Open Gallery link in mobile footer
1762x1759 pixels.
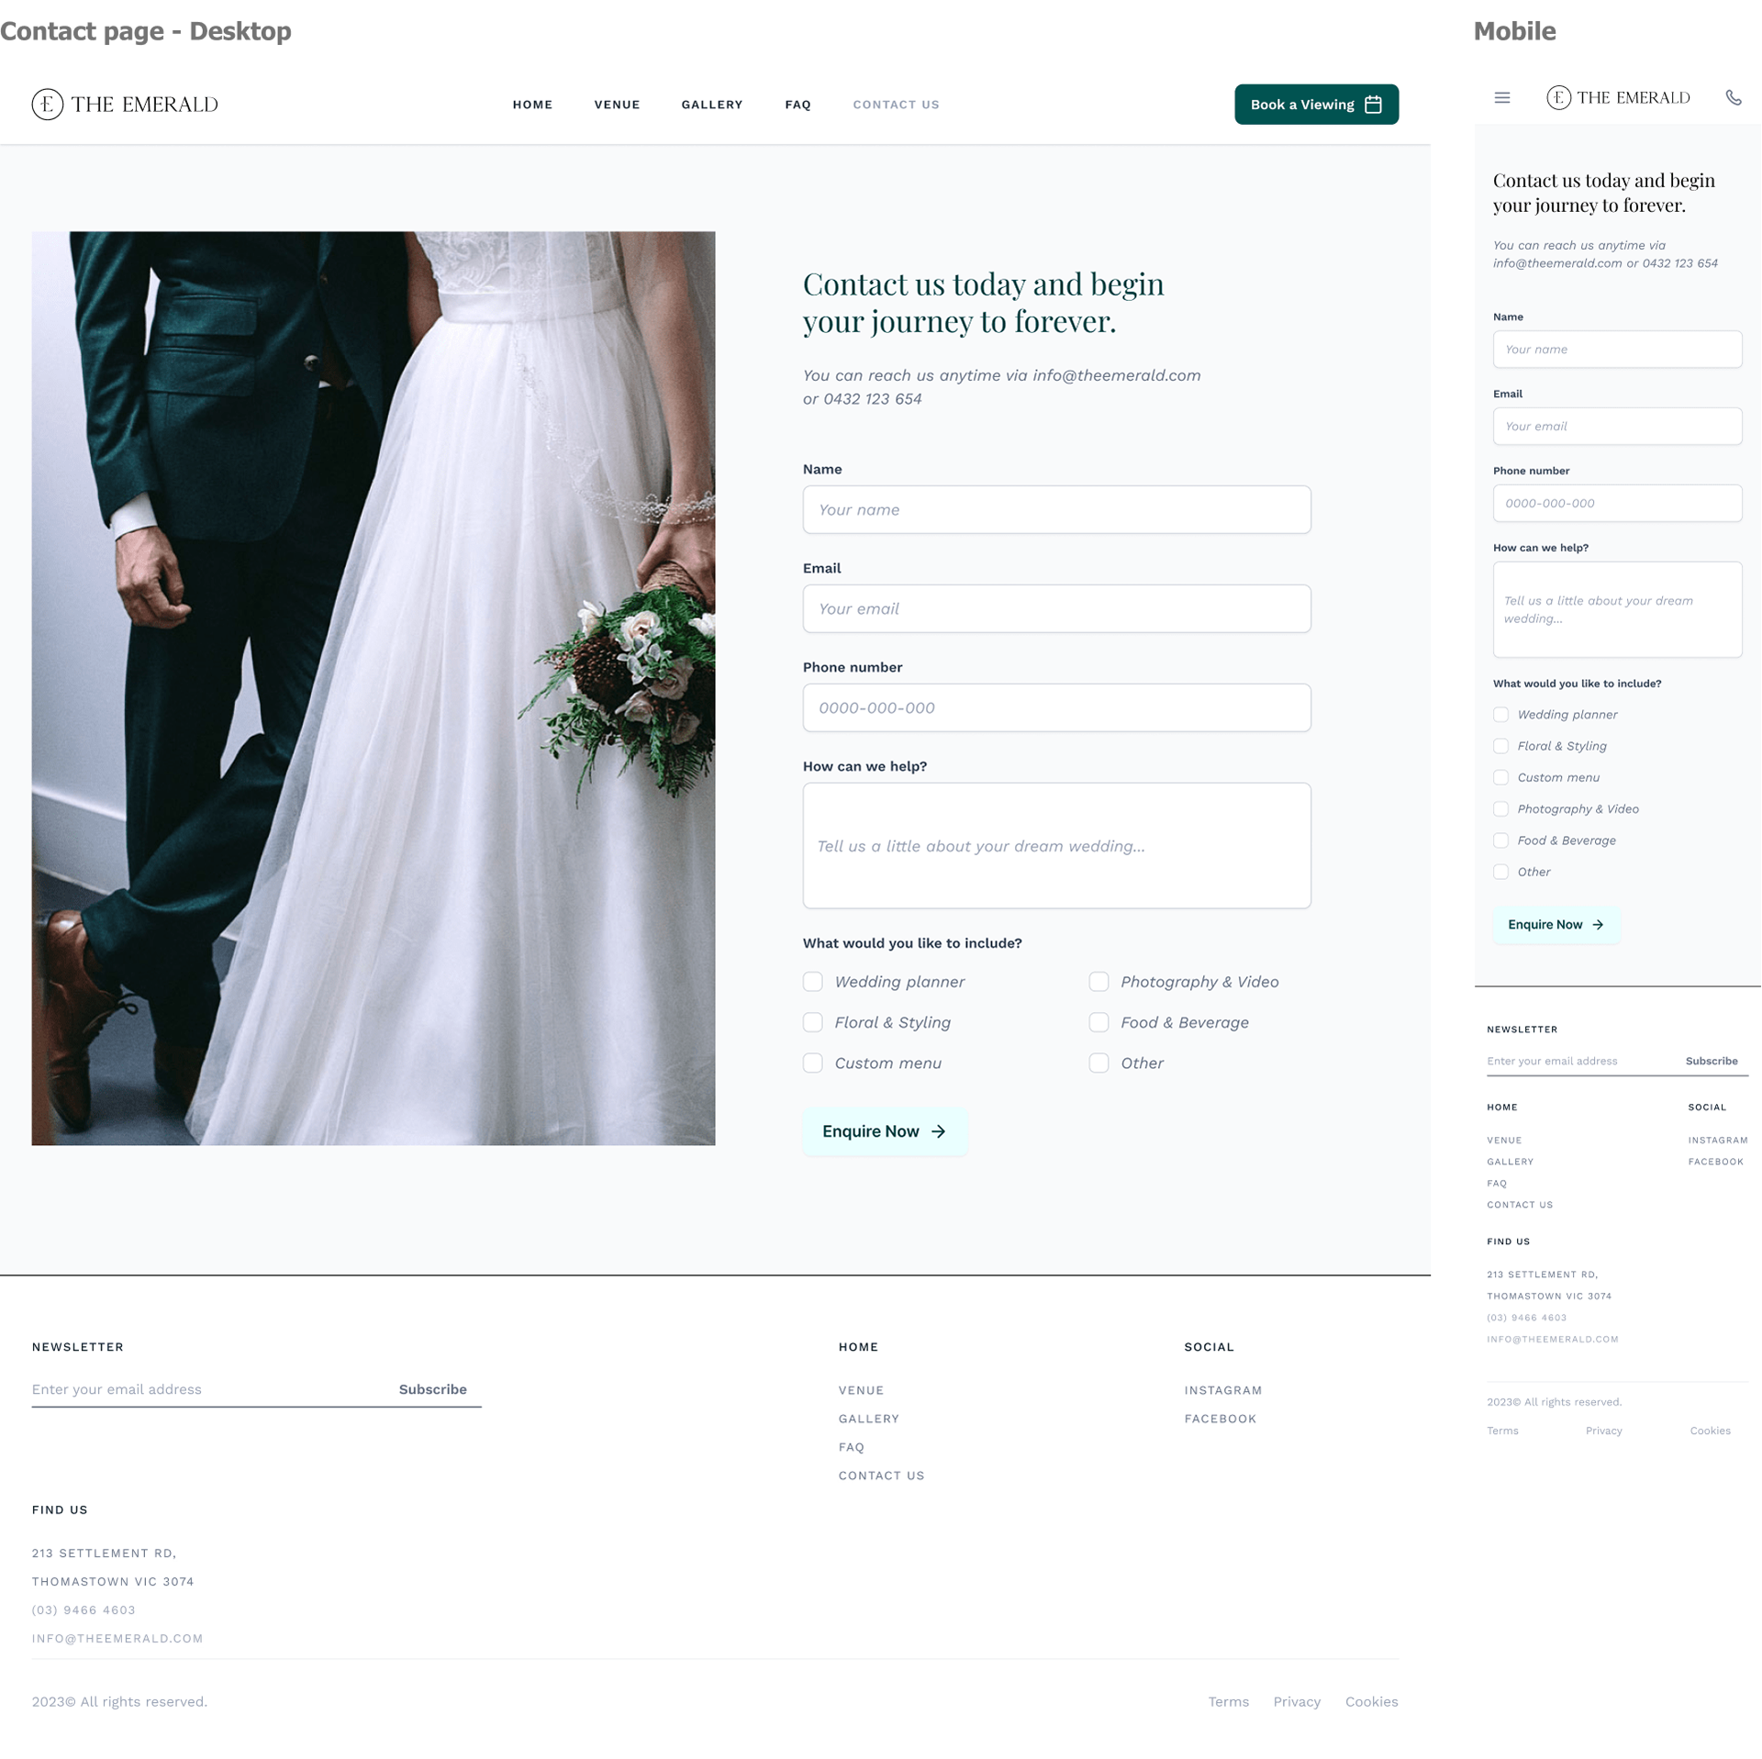coord(1510,1162)
